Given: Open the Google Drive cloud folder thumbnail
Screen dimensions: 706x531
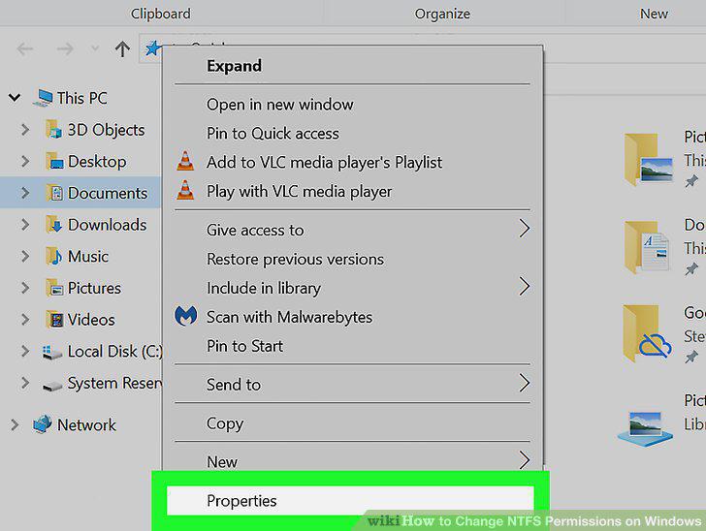Looking at the screenshot, I should tap(648, 334).
